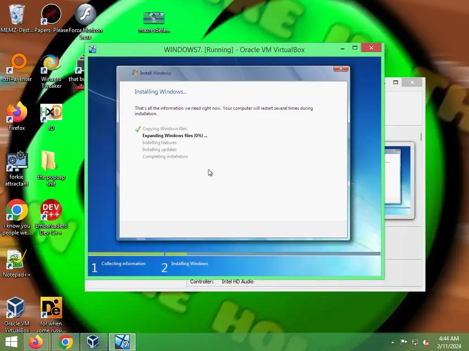Maximize the WINDOWS7 VirtualBox window
469x351 pixels.
355,48
